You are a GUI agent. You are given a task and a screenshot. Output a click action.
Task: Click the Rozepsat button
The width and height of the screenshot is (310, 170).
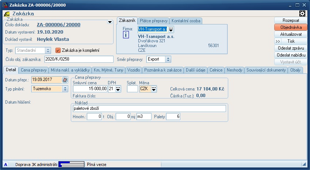291,20
